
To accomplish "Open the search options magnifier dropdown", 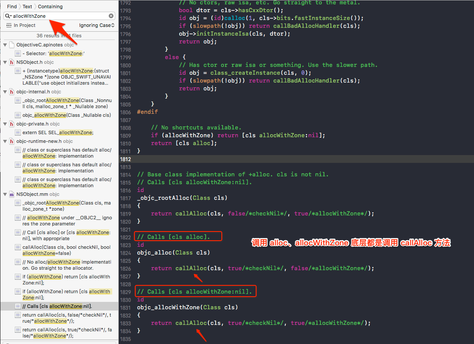I will (8, 16).
